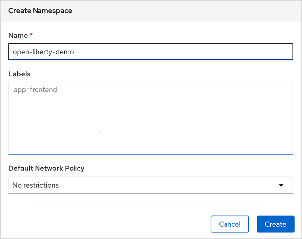The height and width of the screenshot is (239, 302).
Task: Click the Create button
Action: click(275, 224)
